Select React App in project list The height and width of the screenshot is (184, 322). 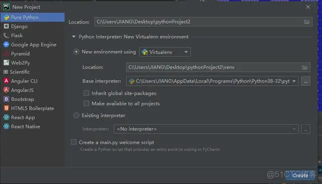(32, 117)
